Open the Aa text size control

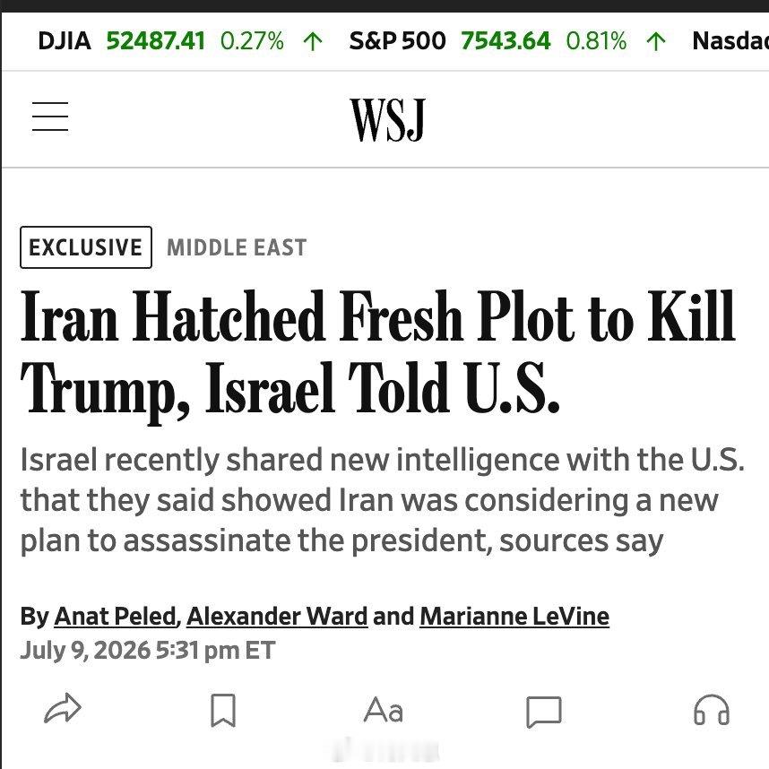point(384,710)
